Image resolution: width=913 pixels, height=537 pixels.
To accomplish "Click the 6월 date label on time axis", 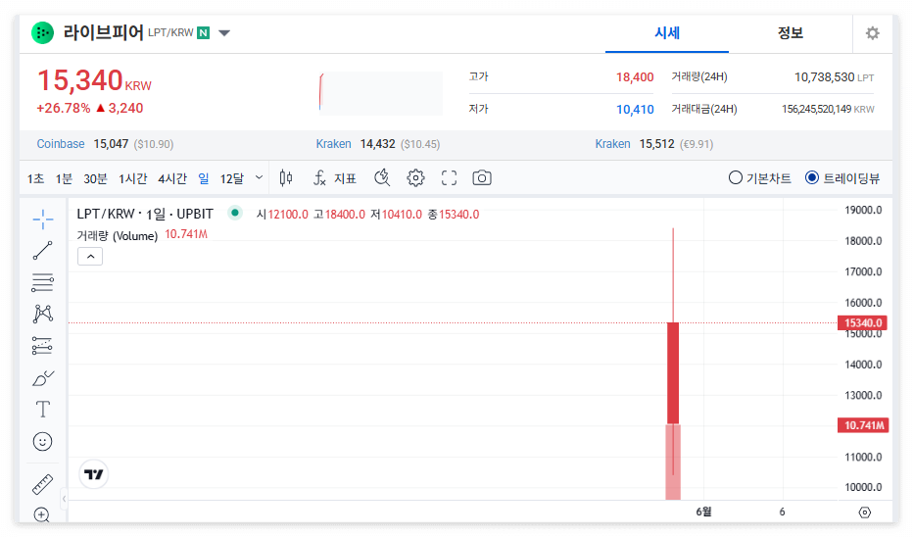I will 703,512.
